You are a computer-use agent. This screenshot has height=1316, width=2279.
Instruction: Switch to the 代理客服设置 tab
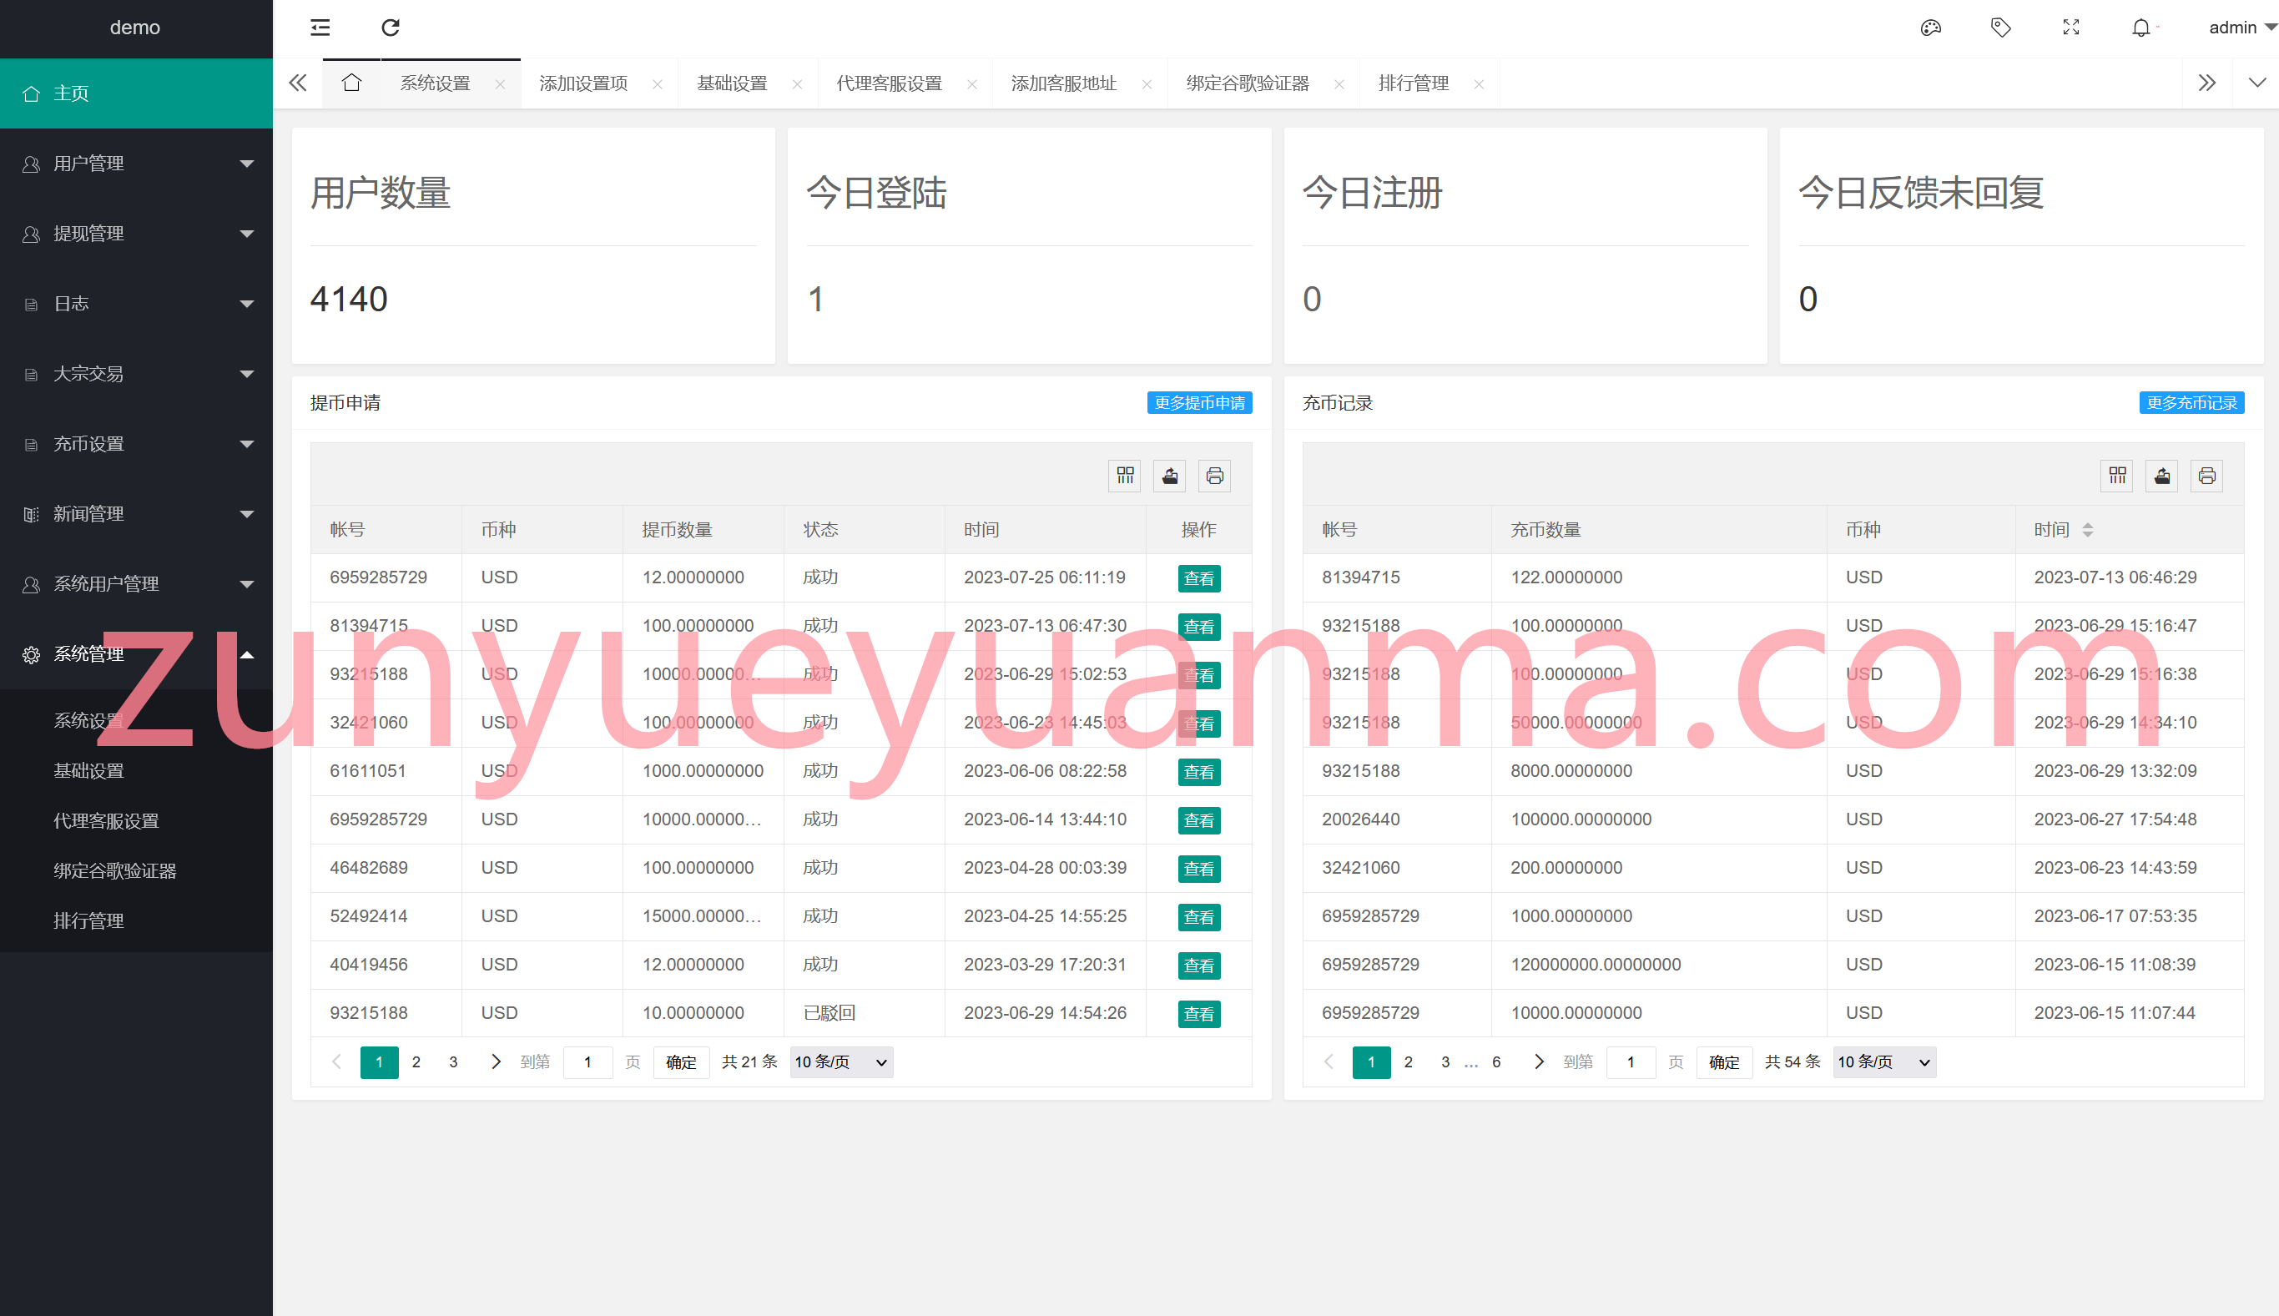point(890,83)
